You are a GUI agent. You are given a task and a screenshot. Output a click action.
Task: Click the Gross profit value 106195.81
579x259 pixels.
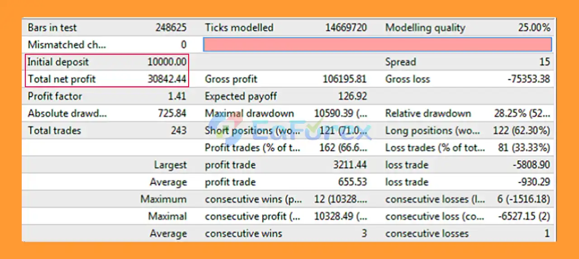click(x=344, y=79)
